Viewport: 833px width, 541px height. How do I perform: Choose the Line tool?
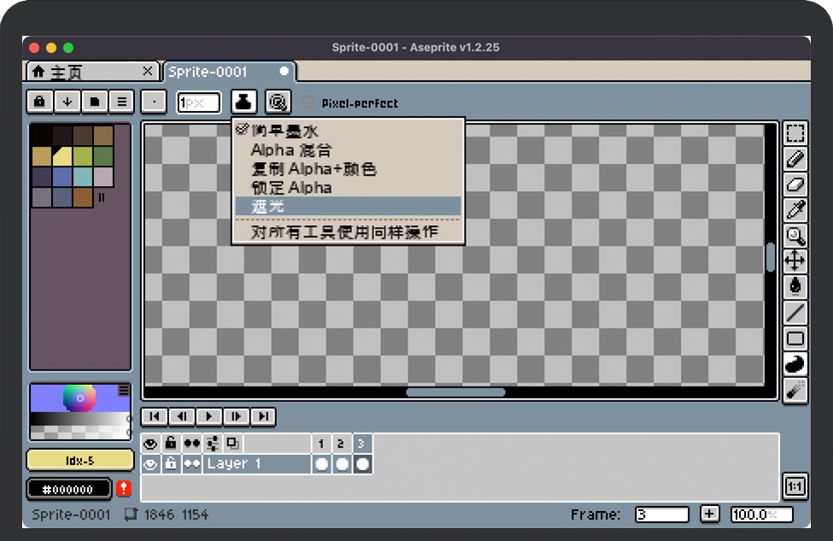795,313
